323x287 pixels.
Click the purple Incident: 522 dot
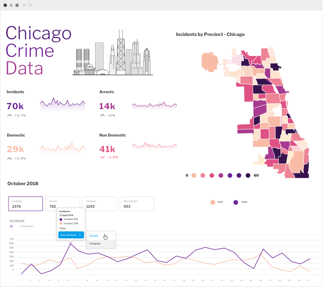click(61, 220)
